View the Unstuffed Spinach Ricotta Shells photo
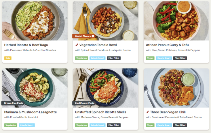211x133 pixels. 105,88
